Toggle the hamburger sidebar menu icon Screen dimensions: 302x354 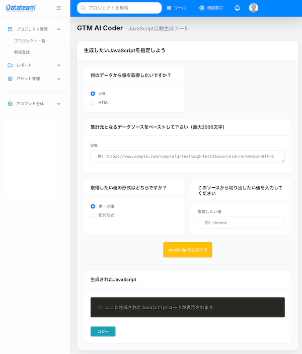point(59,8)
